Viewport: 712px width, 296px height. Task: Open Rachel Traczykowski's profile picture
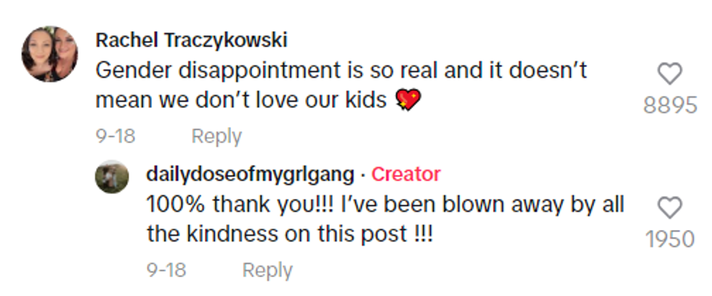click(x=49, y=54)
